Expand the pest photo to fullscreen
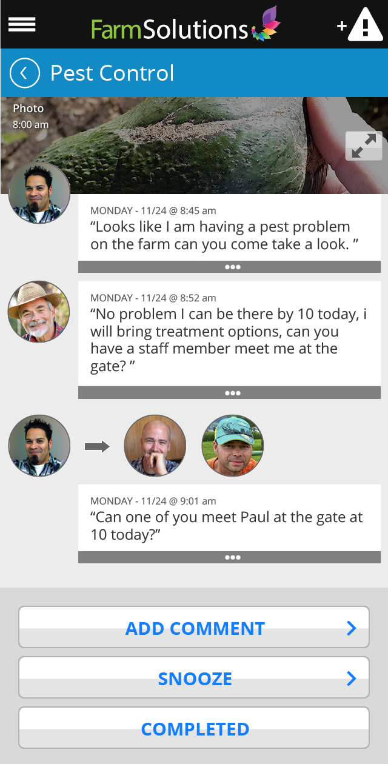 364,146
